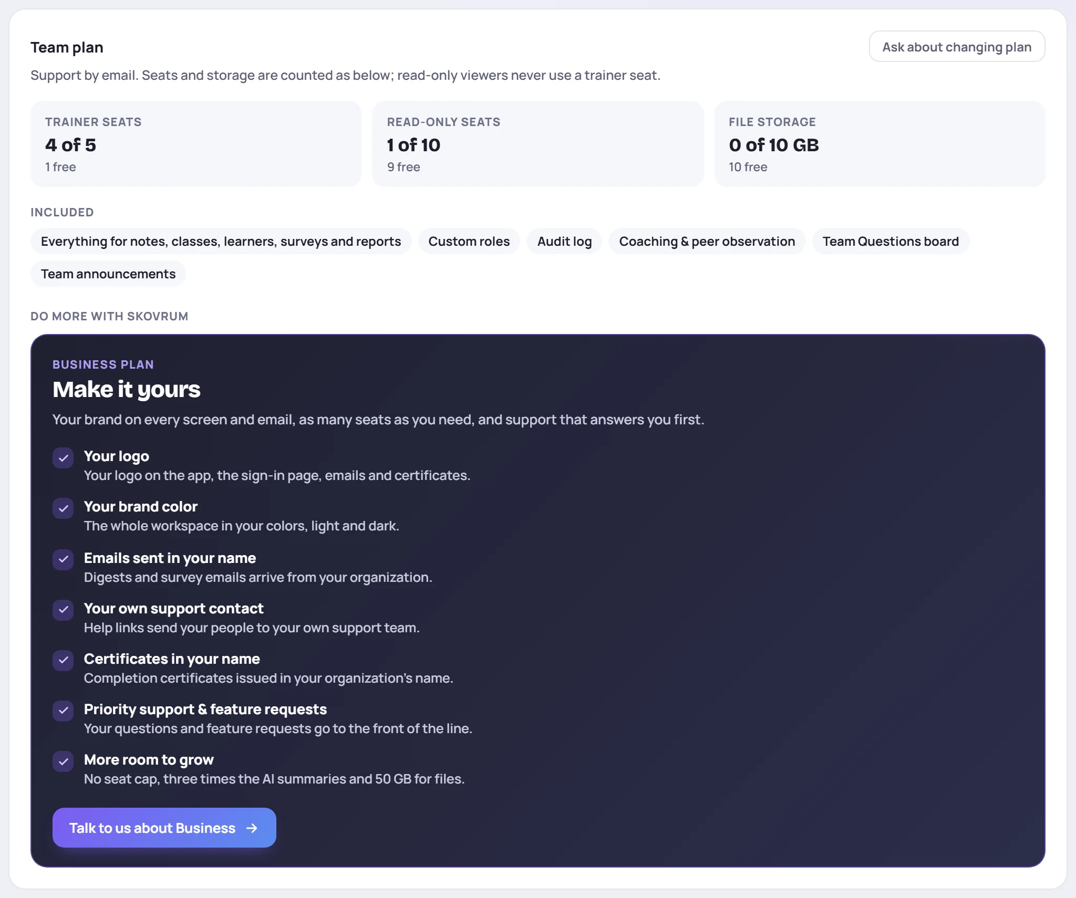Click the '1 of 10' read-only seats value

tap(413, 145)
